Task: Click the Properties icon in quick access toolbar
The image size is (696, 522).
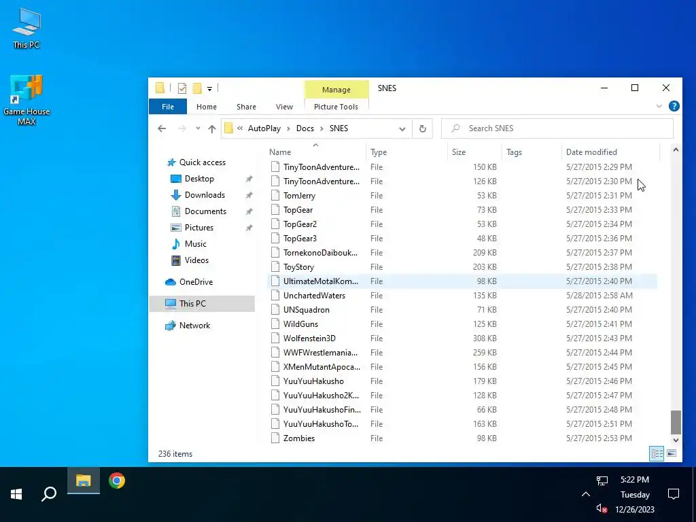Action: coord(182,88)
